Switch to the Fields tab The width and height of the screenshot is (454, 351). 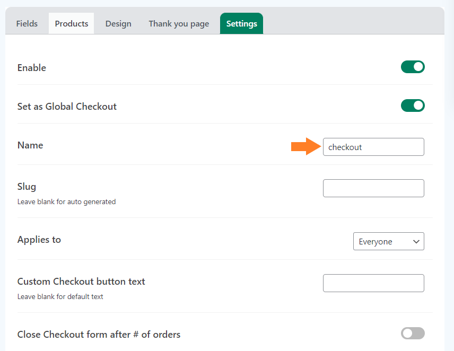(x=27, y=23)
